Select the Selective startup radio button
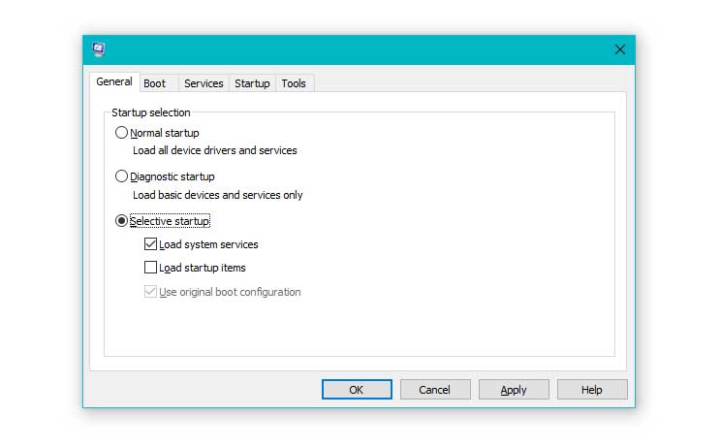721x448 pixels. [121, 221]
